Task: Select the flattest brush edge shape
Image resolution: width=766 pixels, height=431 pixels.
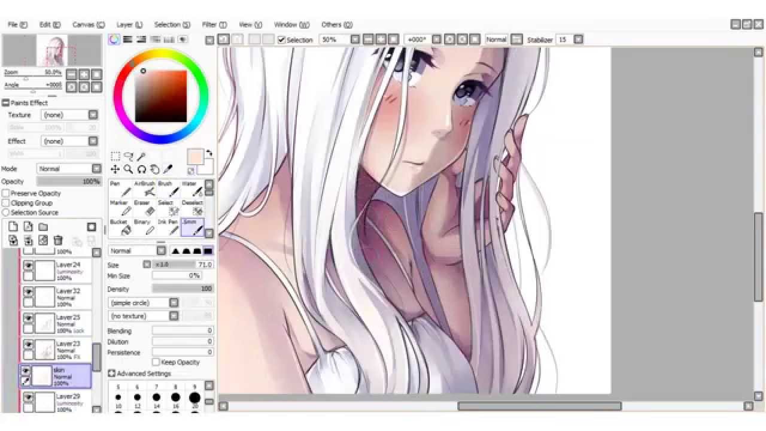Action: pyautogui.click(x=208, y=251)
